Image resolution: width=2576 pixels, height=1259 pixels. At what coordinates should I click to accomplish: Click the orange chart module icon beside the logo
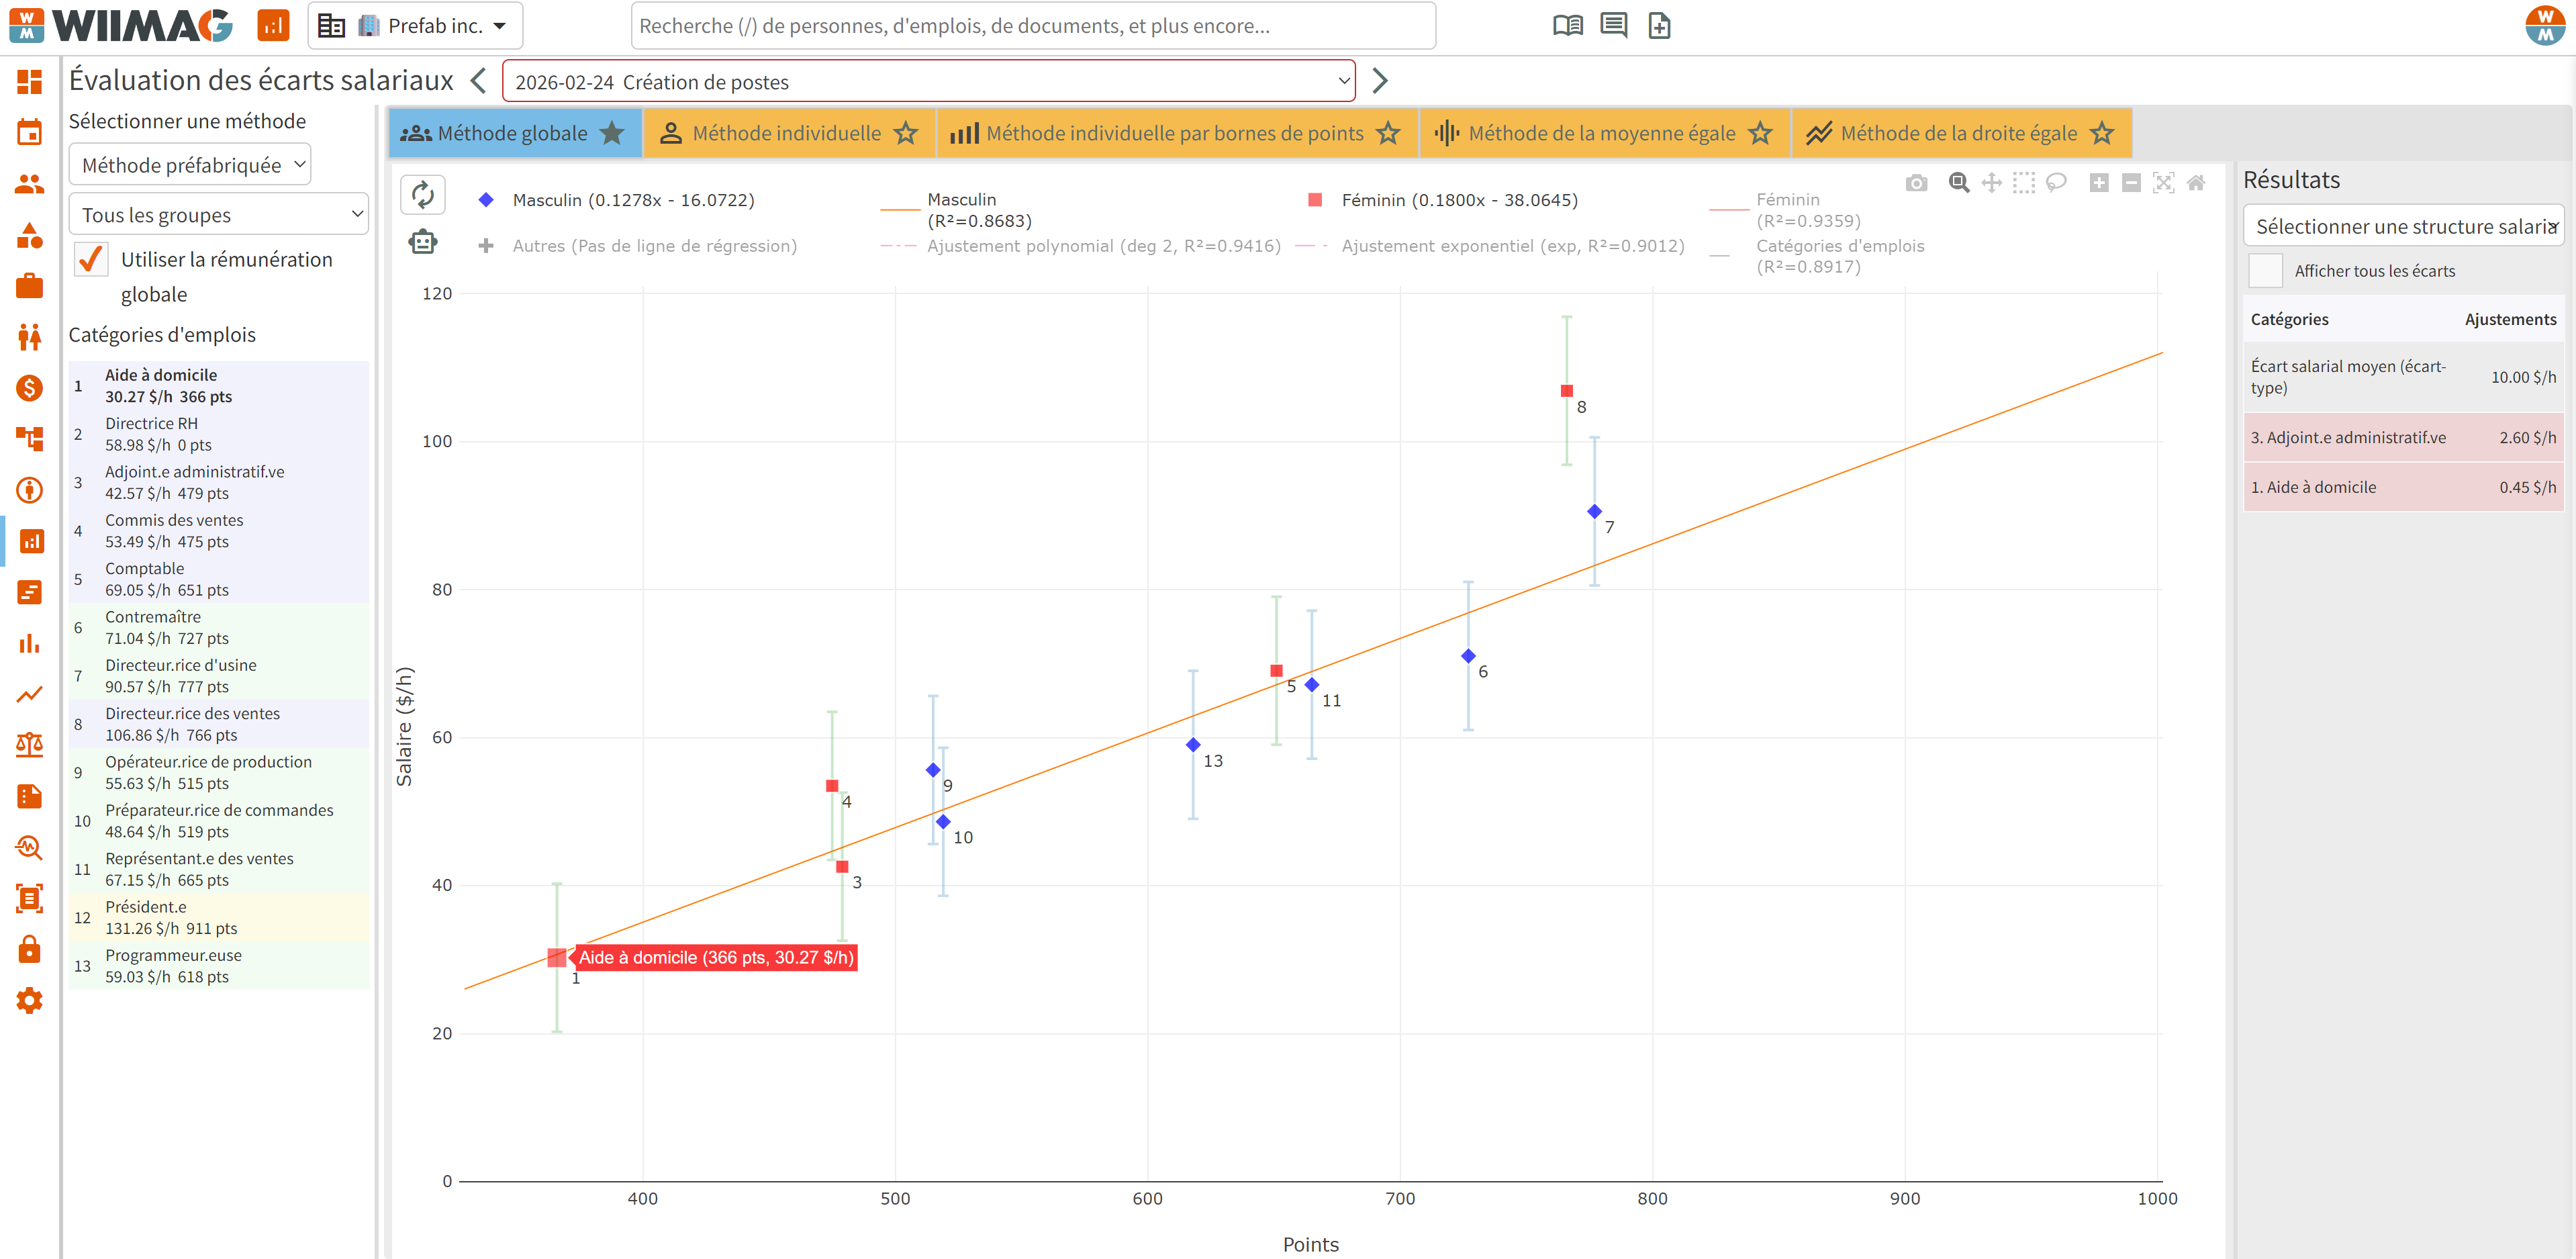pos(273,26)
